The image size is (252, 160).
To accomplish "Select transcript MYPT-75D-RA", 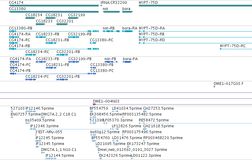I will tap(195, 31).
